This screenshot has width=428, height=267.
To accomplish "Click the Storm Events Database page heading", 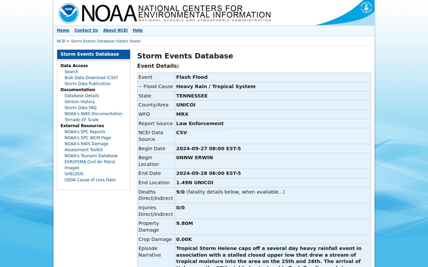I will point(185,56).
